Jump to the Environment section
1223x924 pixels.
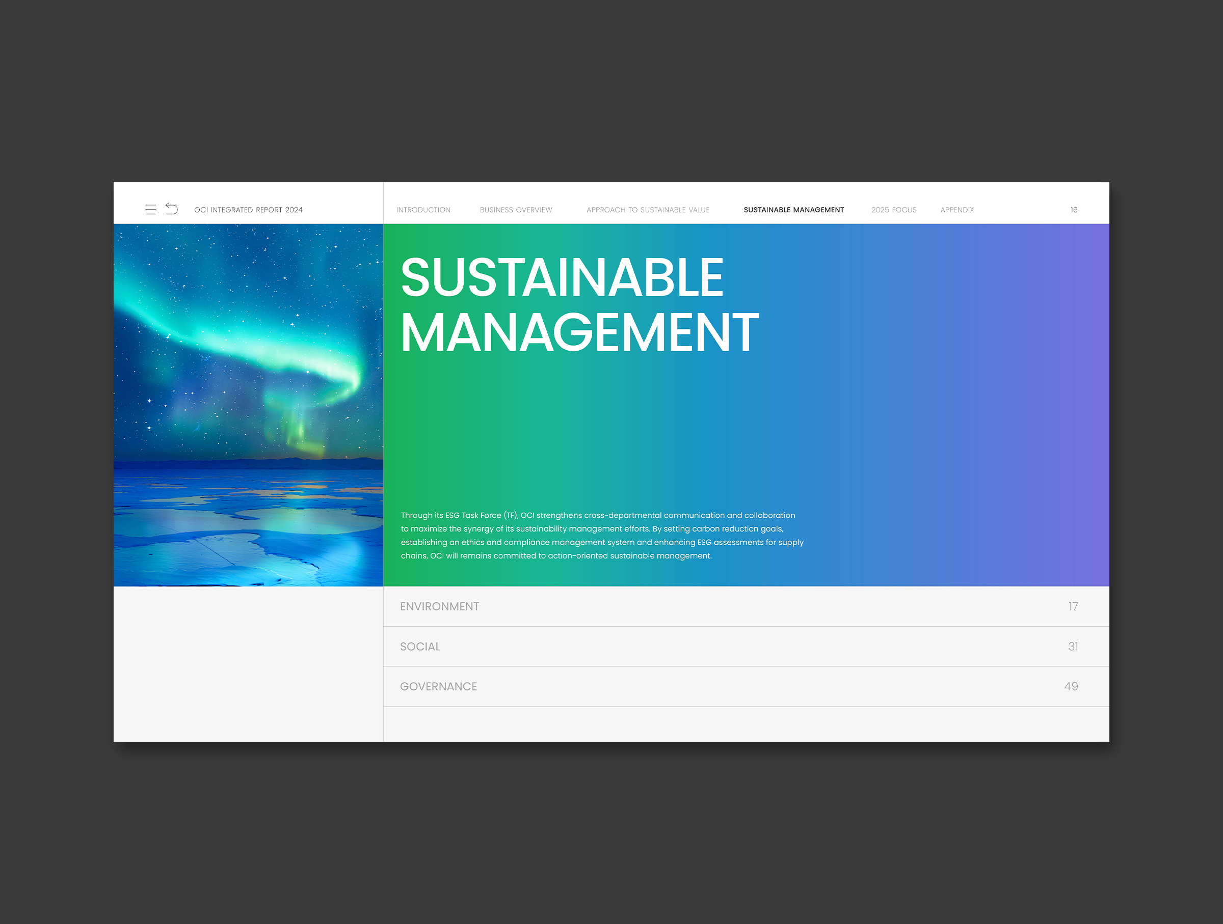pos(747,606)
